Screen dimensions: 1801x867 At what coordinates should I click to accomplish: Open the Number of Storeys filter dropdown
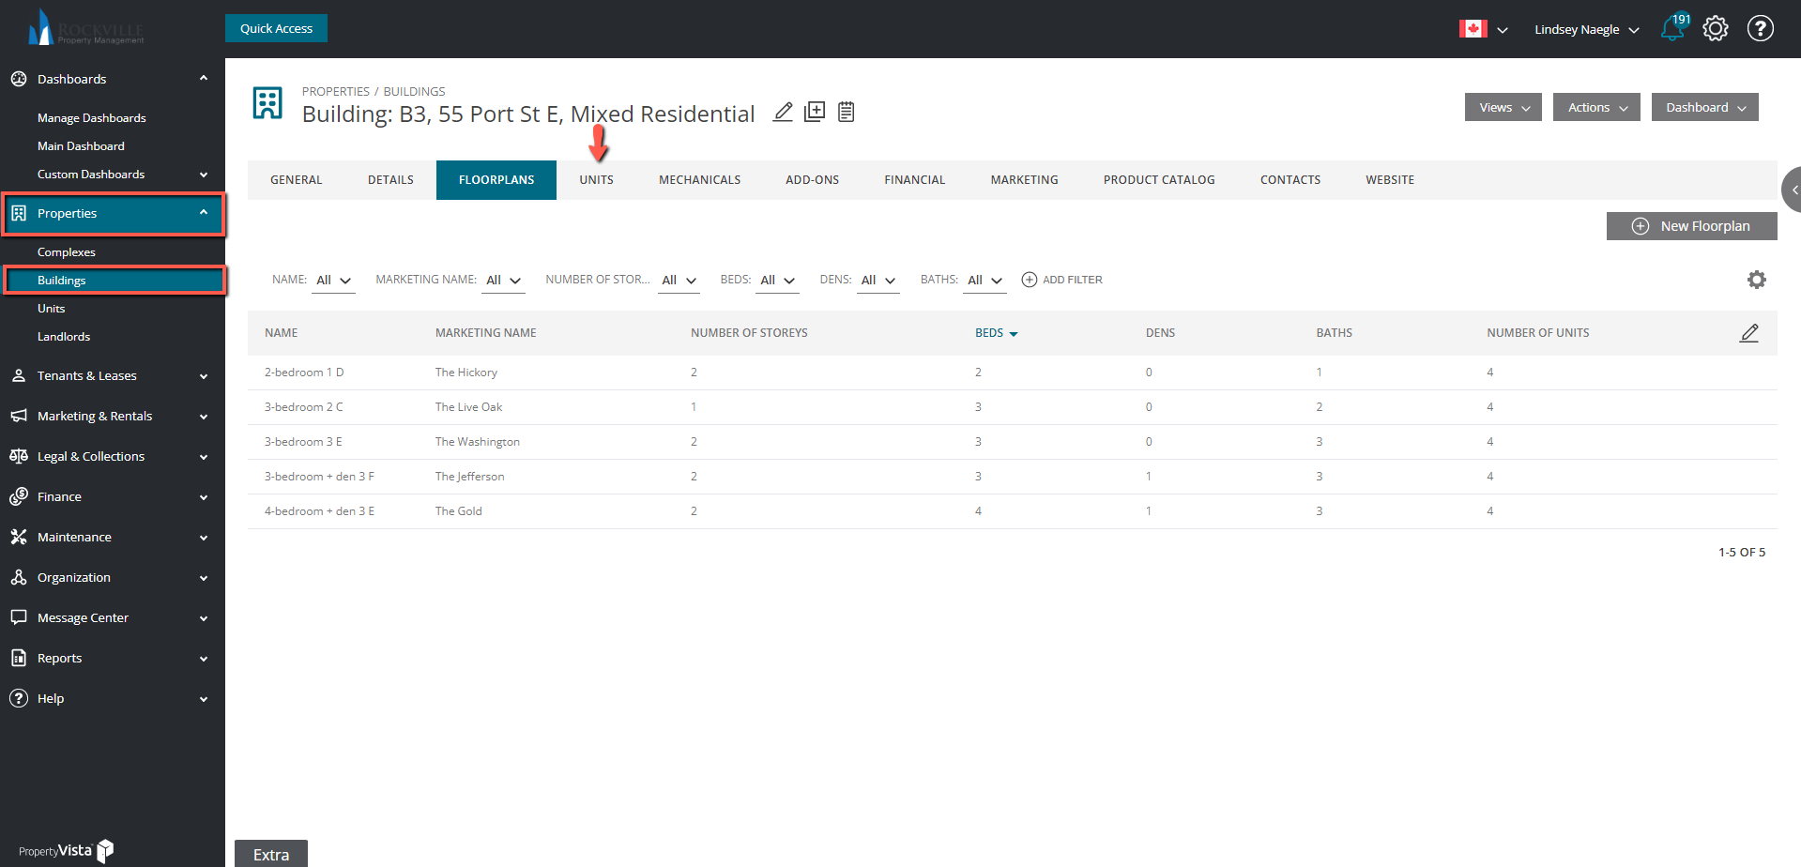[679, 281]
